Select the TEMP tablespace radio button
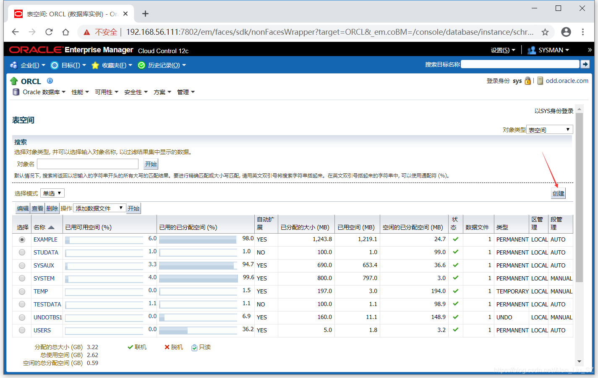 [22, 291]
